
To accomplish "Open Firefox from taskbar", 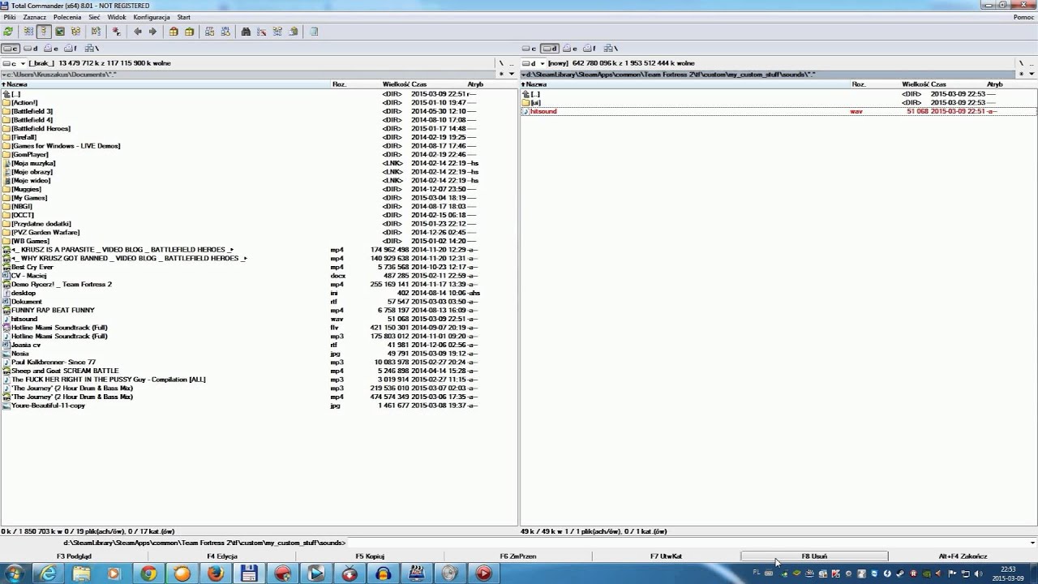I will point(215,573).
